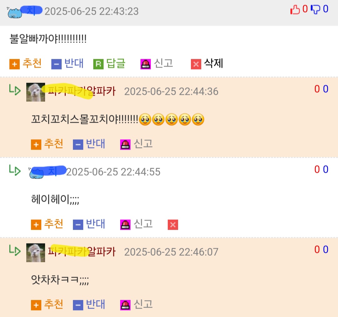Click the red thumbs-up icon at top
This screenshot has width=338, height=317.
click(x=295, y=9)
